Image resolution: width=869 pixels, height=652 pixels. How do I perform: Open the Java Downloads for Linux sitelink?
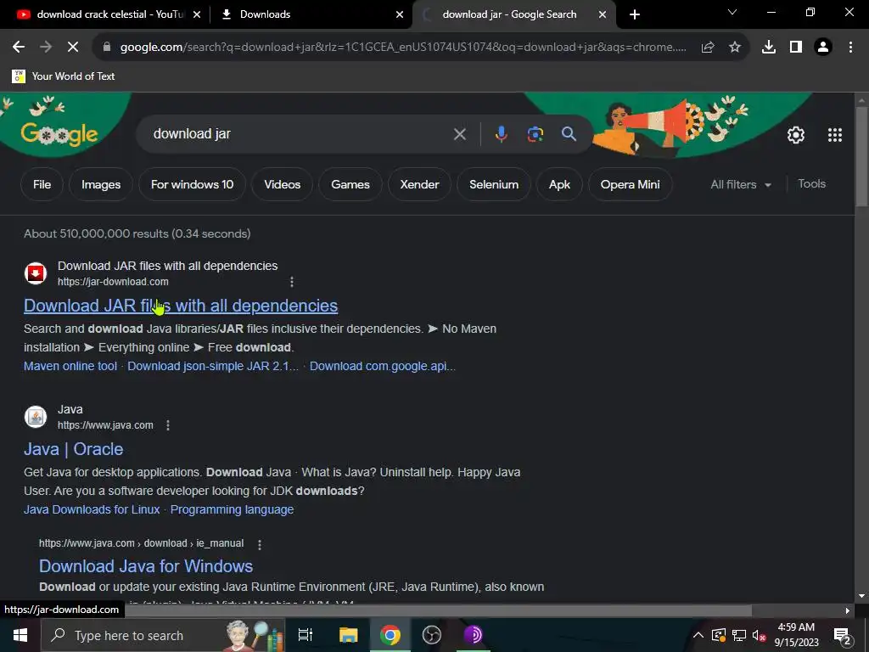92,509
